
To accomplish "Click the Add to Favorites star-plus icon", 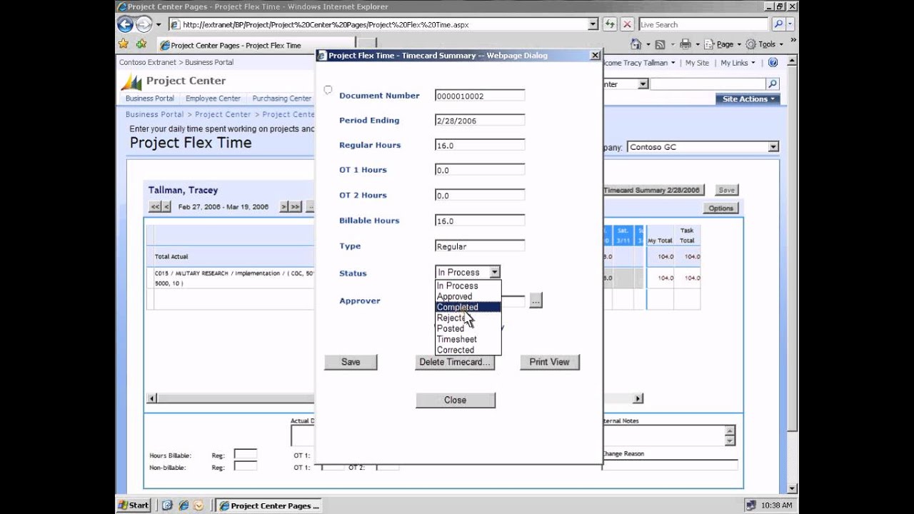I will click(141, 44).
